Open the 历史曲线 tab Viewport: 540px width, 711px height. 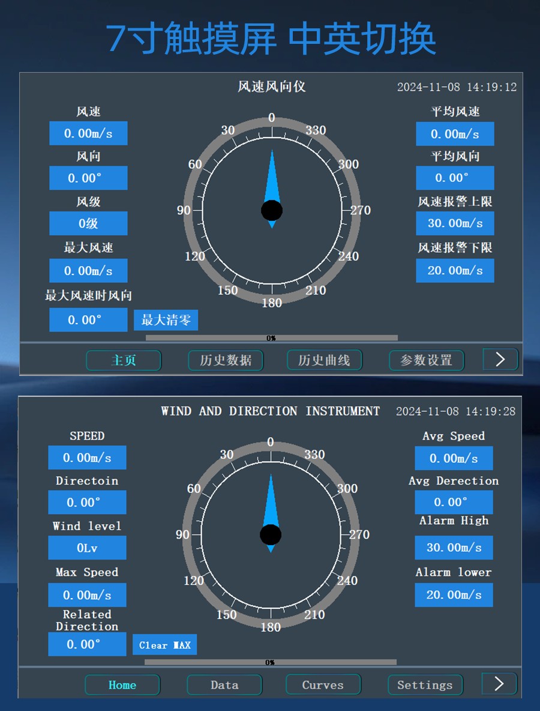pyautogui.click(x=325, y=360)
